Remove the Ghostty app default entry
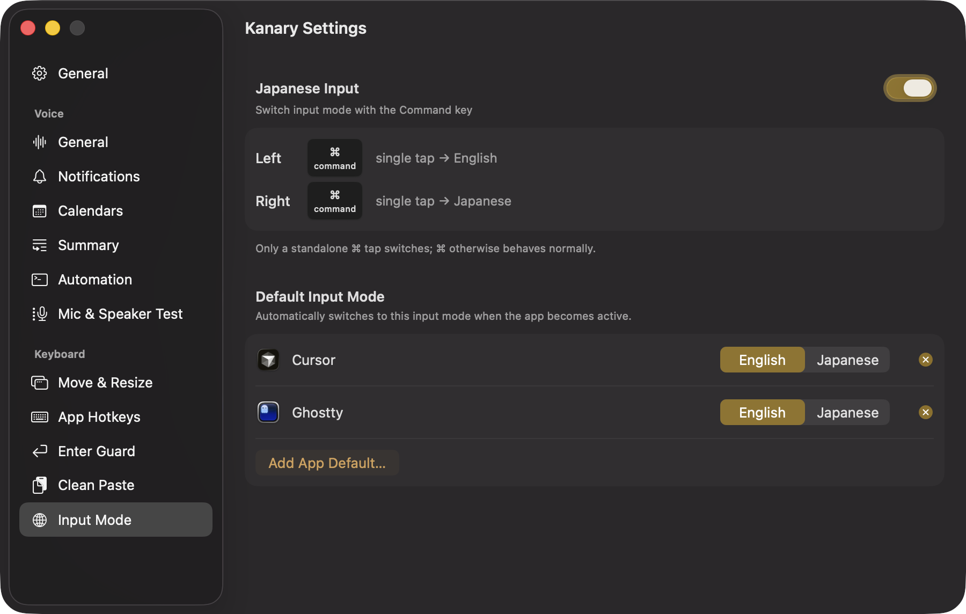966x614 pixels. click(x=926, y=412)
